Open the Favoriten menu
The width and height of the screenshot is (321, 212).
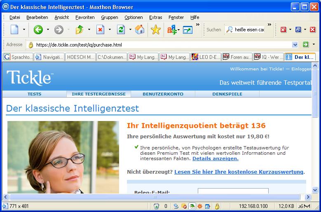pyautogui.click(x=85, y=17)
